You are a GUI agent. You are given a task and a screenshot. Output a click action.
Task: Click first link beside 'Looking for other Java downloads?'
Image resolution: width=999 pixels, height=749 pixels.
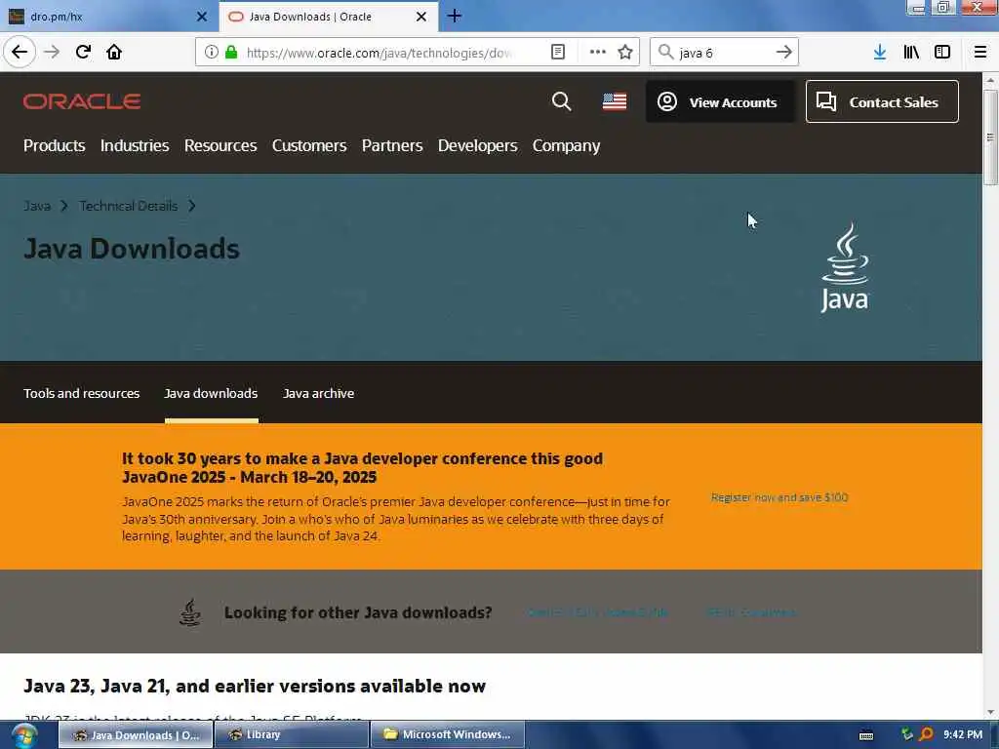pyautogui.click(x=597, y=612)
